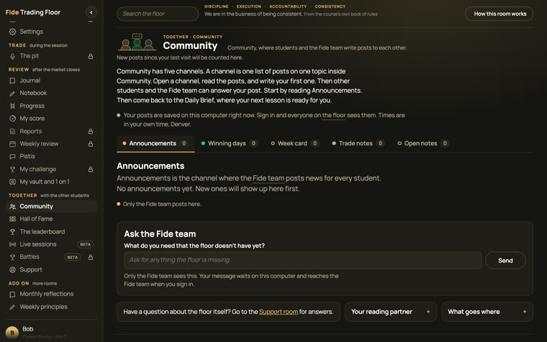This screenshot has height=342, width=547.
Task: Follow the Support room link
Action: (x=279, y=312)
